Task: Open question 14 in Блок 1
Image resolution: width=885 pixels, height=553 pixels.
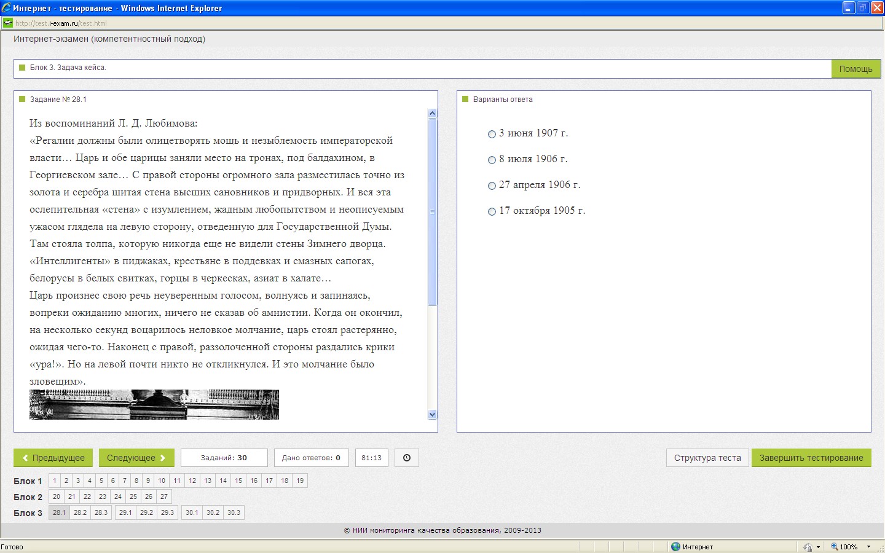Action: pyautogui.click(x=223, y=480)
